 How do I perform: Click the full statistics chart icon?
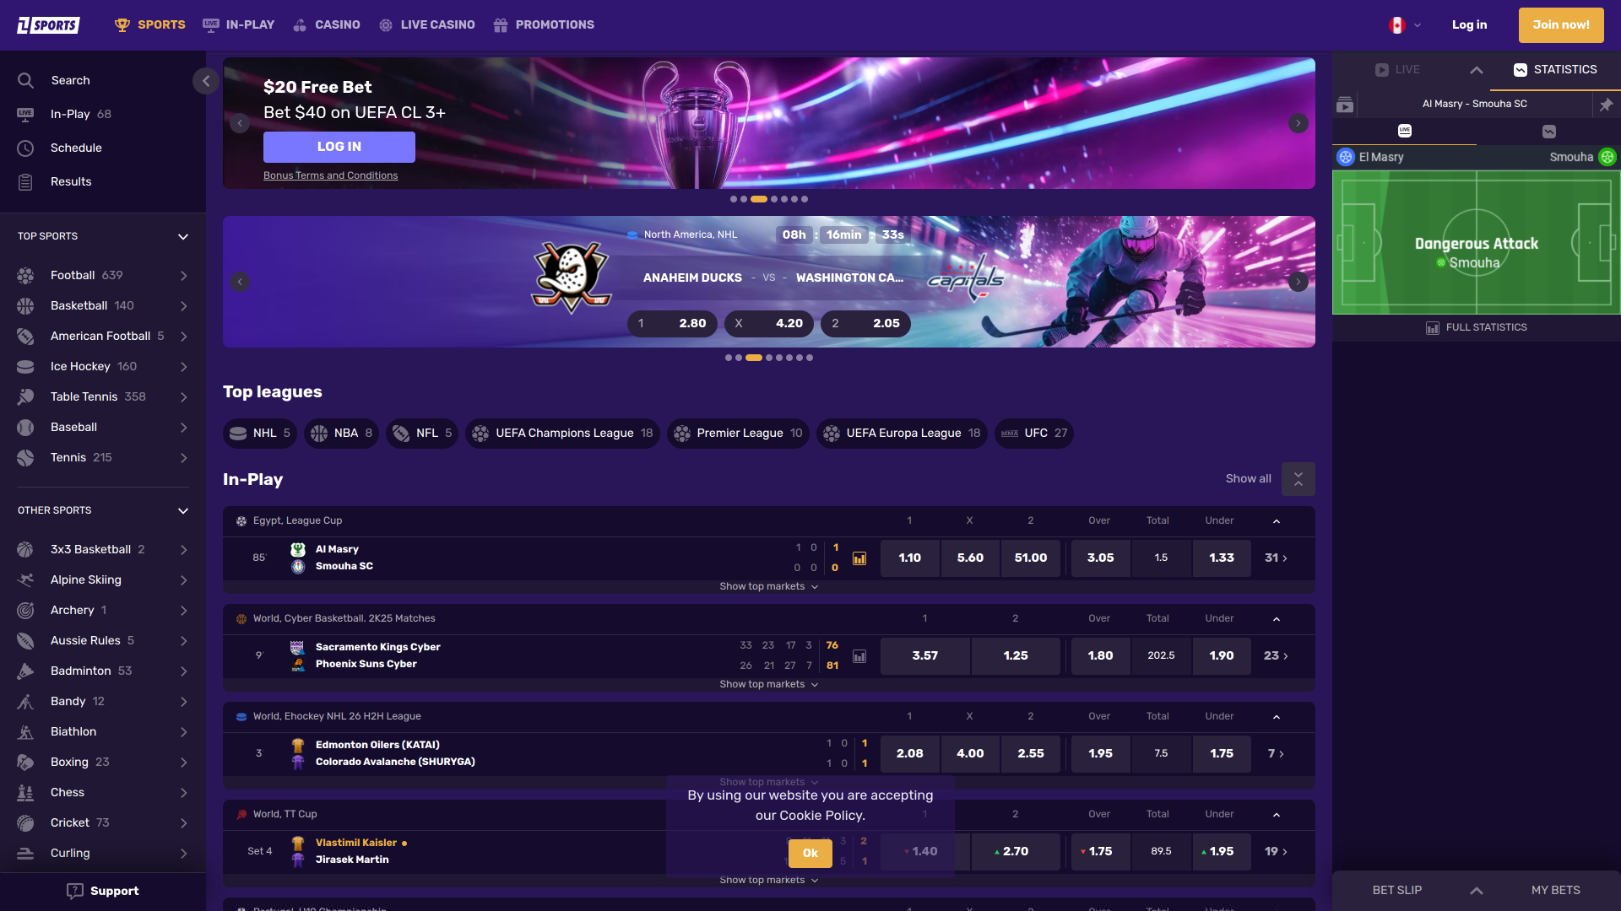[x=1433, y=328]
